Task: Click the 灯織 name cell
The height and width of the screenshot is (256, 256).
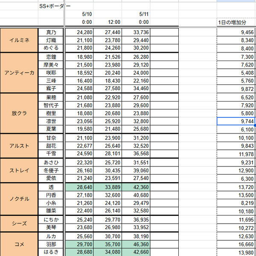Action: [51, 40]
